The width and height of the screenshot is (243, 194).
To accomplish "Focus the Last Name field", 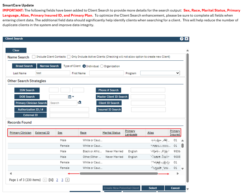I will 53,73.
